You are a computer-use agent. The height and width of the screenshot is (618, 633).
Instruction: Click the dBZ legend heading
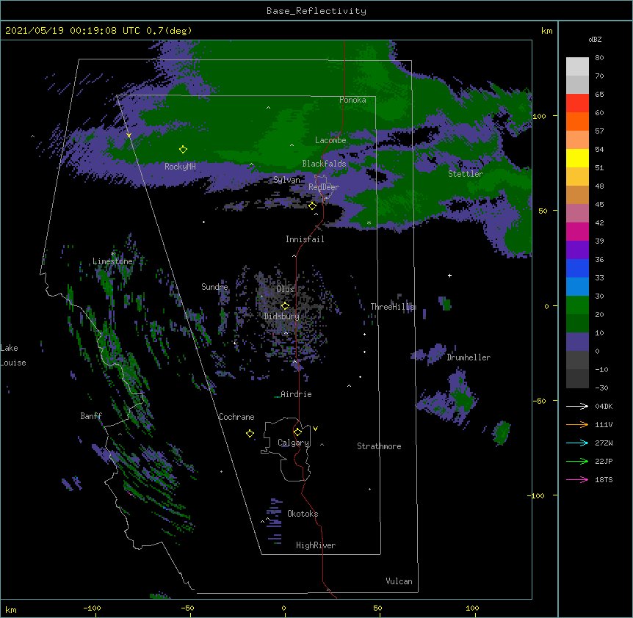coord(595,40)
